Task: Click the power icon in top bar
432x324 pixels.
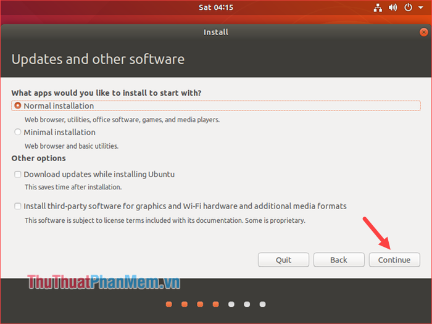Action: (x=408, y=7)
